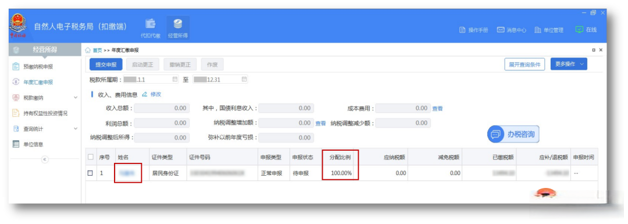Click the 修改 link beside 收入、费用信息
This screenshot has width=628, height=224.
click(156, 95)
